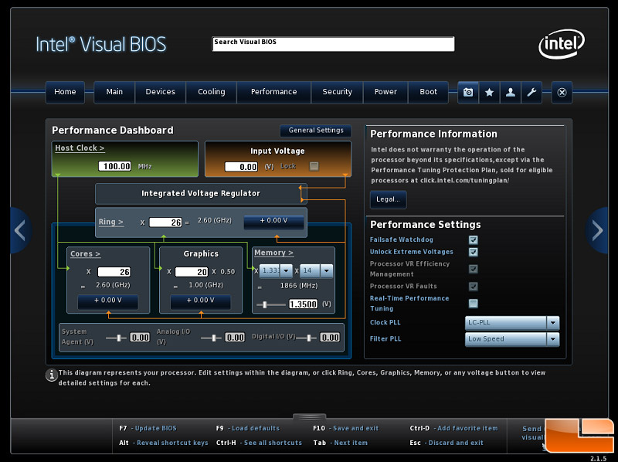Click the left page arrow

20,230
